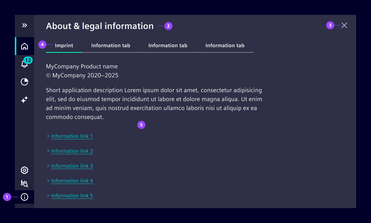Expand the chevron beside Information link 3
The image size is (371, 223).
tap(48, 166)
